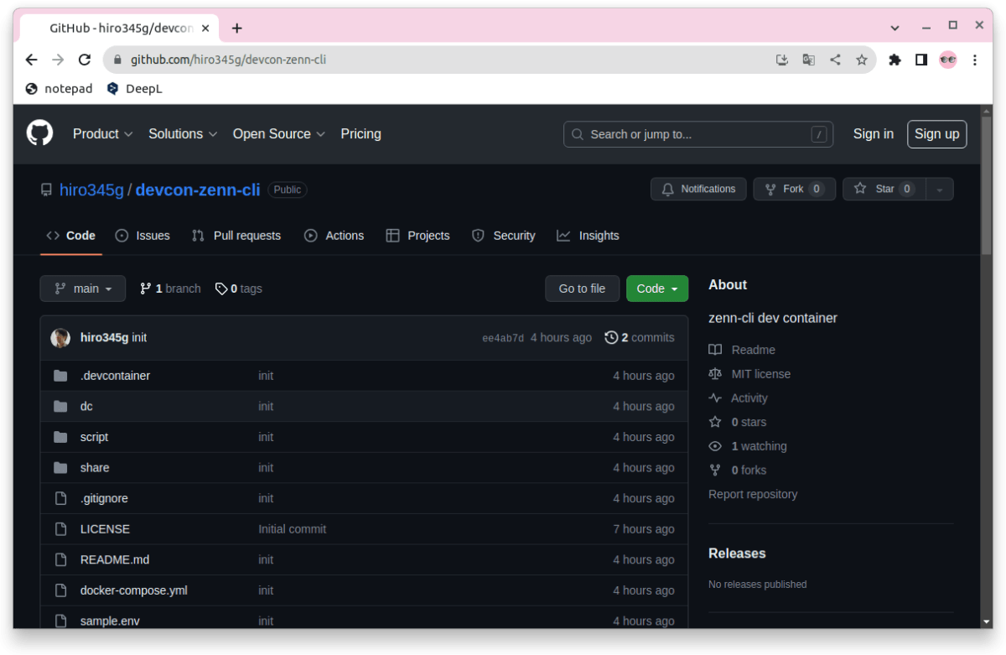Screen dimensions: 1006x655
Task: Switch to the Projects tab
Action: pyautogui.click(x=417, y=236)
